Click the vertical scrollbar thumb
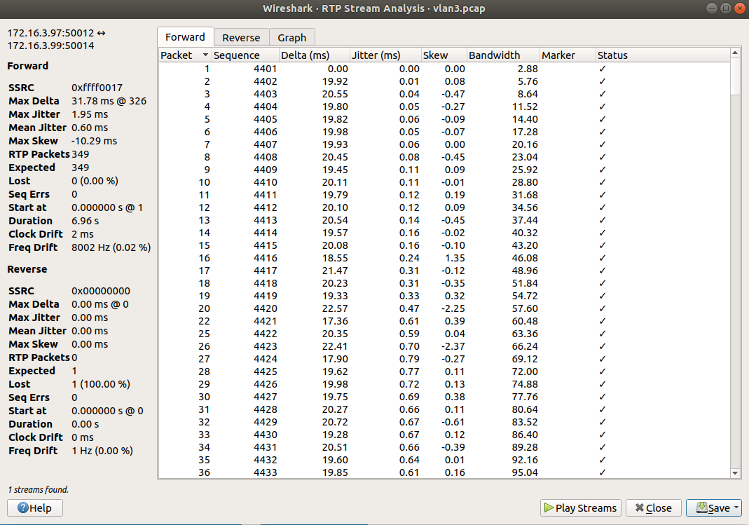749x525 pixels. (736, 76)
